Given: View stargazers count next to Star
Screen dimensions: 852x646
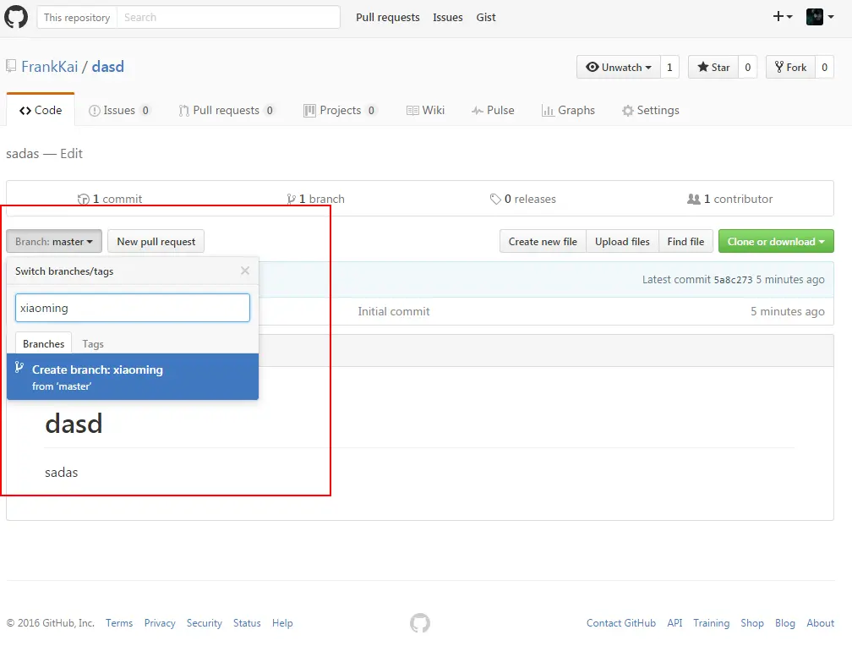Looking at the screenshot, I should 748,67.
